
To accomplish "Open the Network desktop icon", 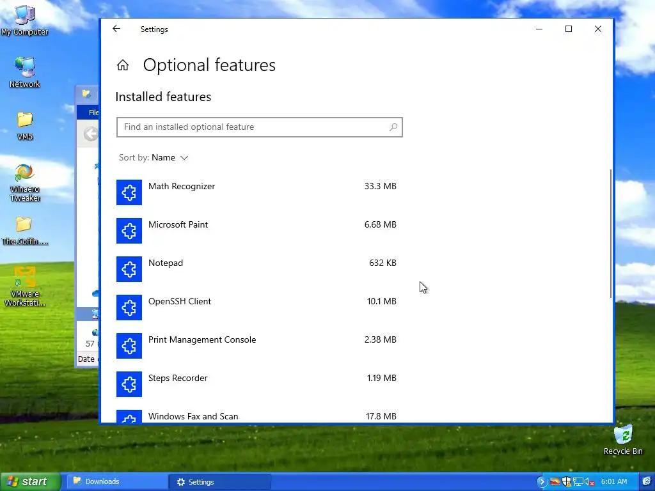I will (x=25, y=72).
